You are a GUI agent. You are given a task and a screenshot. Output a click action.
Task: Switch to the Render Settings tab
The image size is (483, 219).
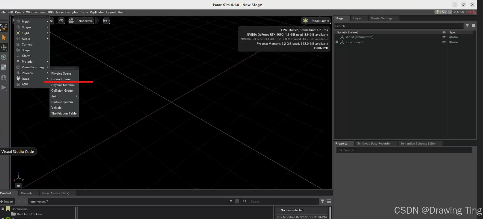(382, 18)
